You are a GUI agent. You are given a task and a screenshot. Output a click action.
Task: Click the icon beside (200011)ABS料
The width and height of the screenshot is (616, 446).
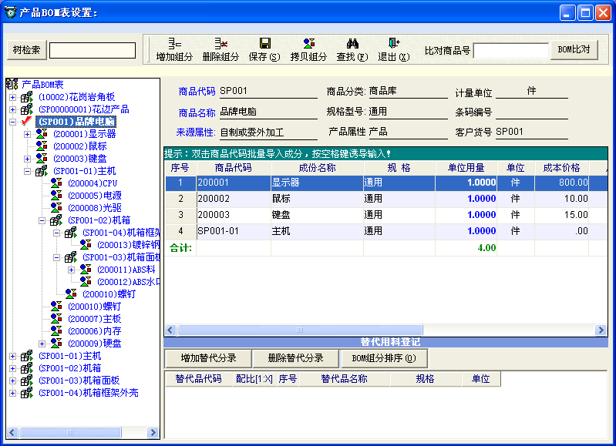click(86, 270)
